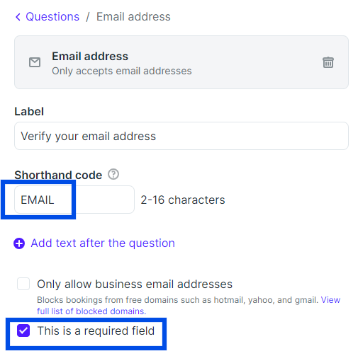The height and width of the screenshot is (351, 358).
Task: Click the envelope icon in the card
Action: click(35, 62)
